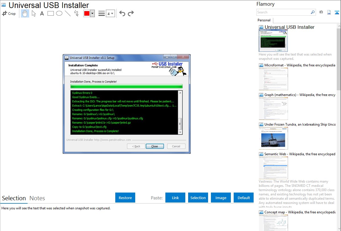Click the Paste Default button
341x231 pixels.
(244, 198)
